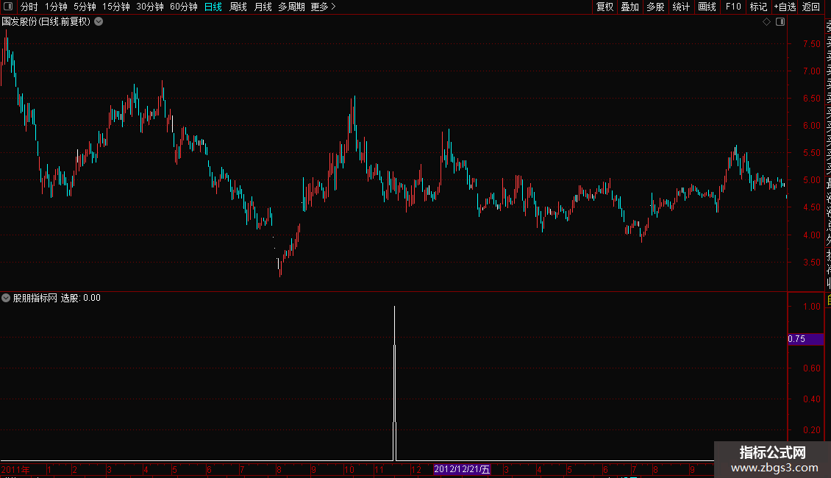This screenshot has width=831, height=478.
Task: Click the 国发股份(日线.前复权) chart title
Action: point(46,22)
